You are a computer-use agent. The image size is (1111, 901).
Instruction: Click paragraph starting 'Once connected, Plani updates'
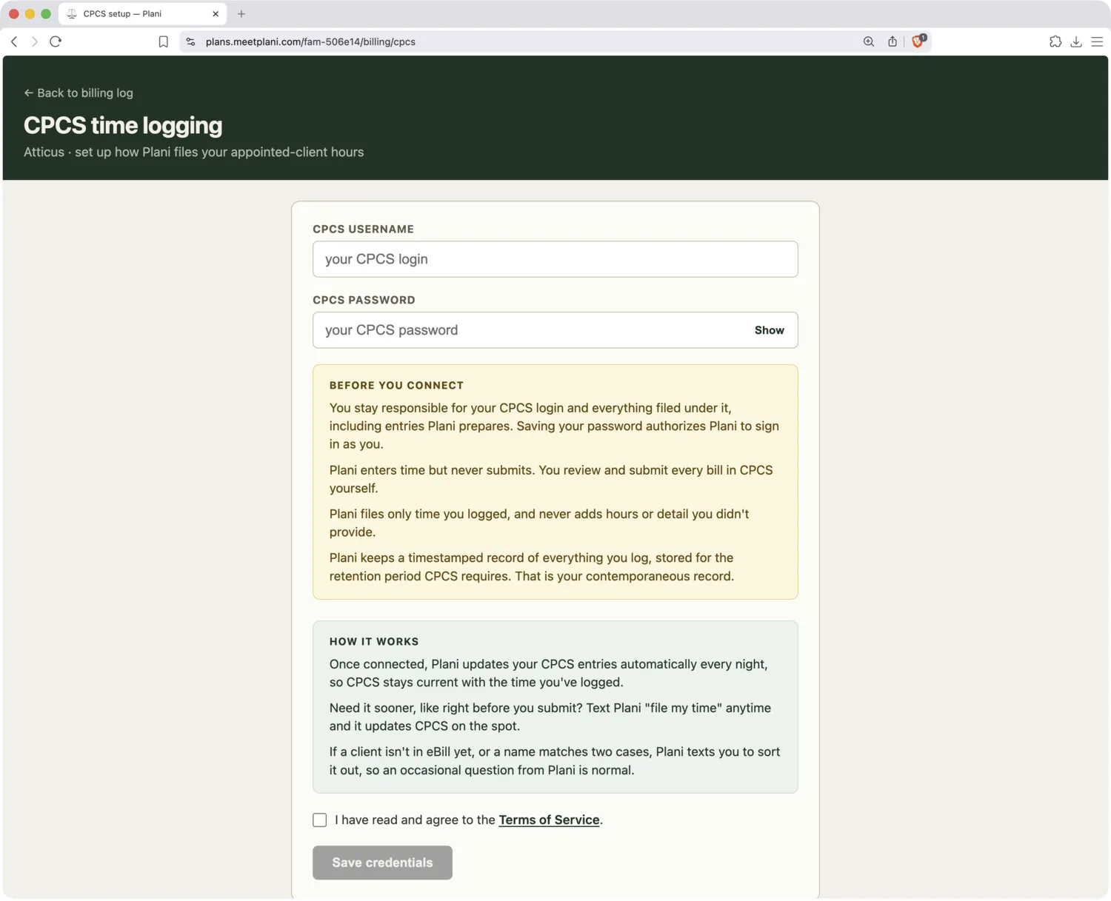point(548,673)
